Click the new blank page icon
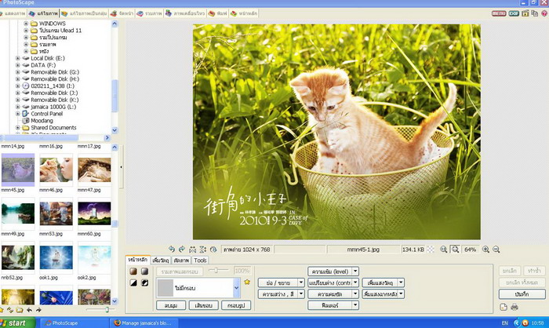 504,307
